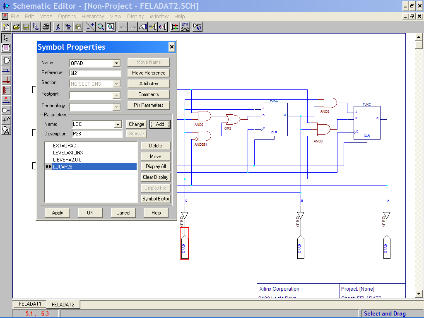
Task: Click the bracket-with-starburst toolbar icon
Action: pyautogui.click(x=152, y=27)
